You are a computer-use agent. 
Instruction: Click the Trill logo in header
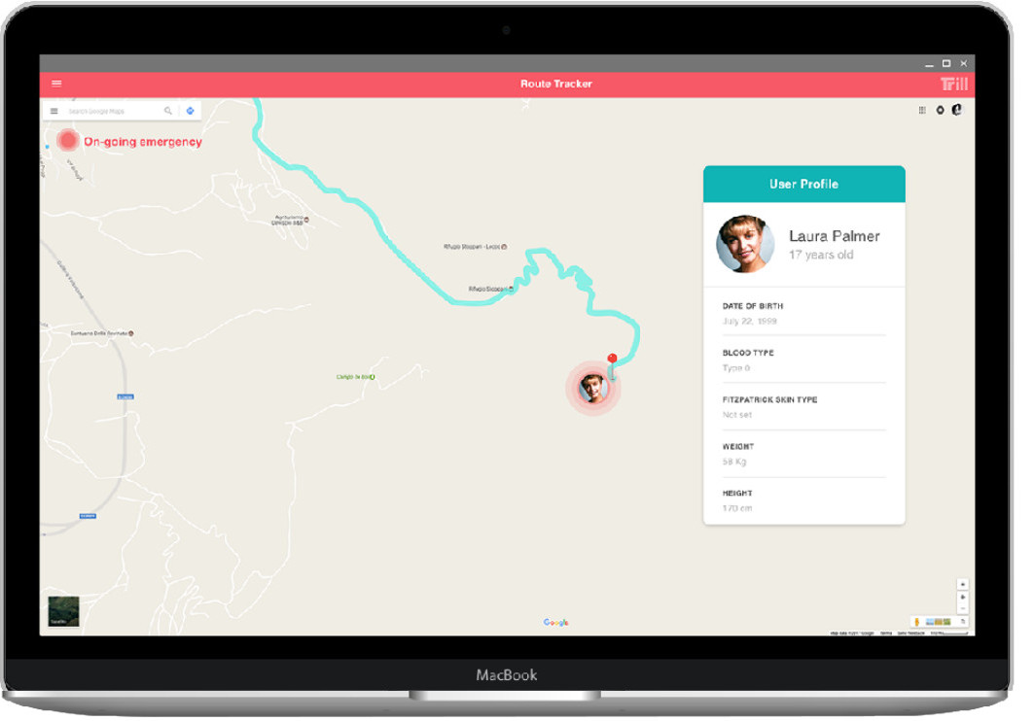tap(953, 84)
